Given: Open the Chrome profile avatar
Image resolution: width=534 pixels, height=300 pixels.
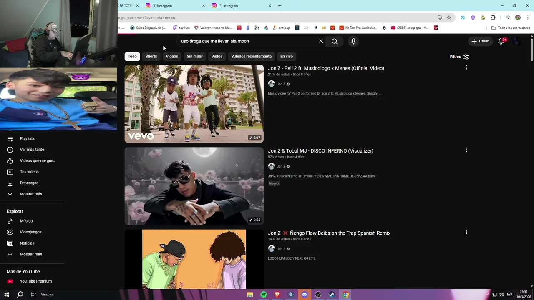Looking at the screenshot, I should coord(518,17).
